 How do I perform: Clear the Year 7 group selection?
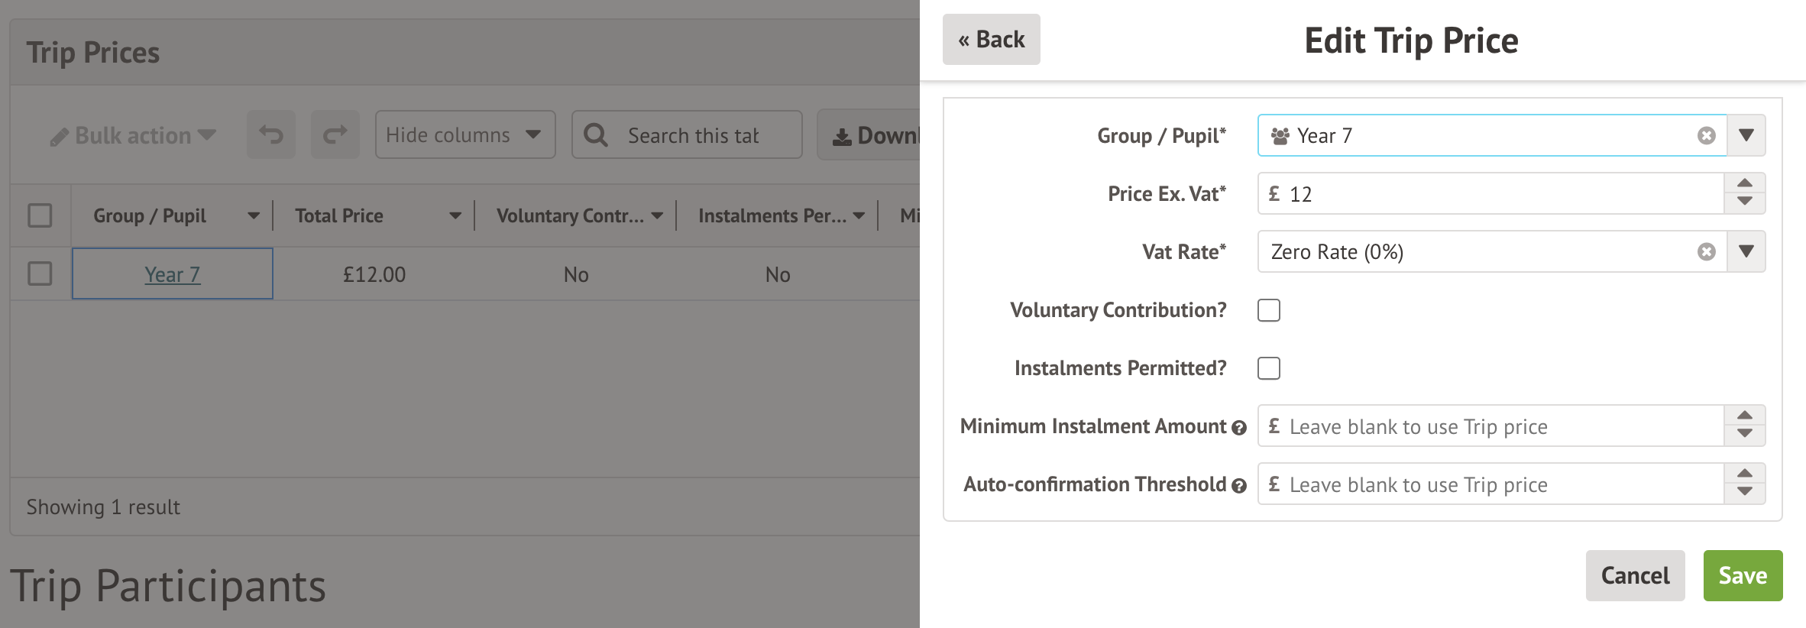tap(1706, 136)
